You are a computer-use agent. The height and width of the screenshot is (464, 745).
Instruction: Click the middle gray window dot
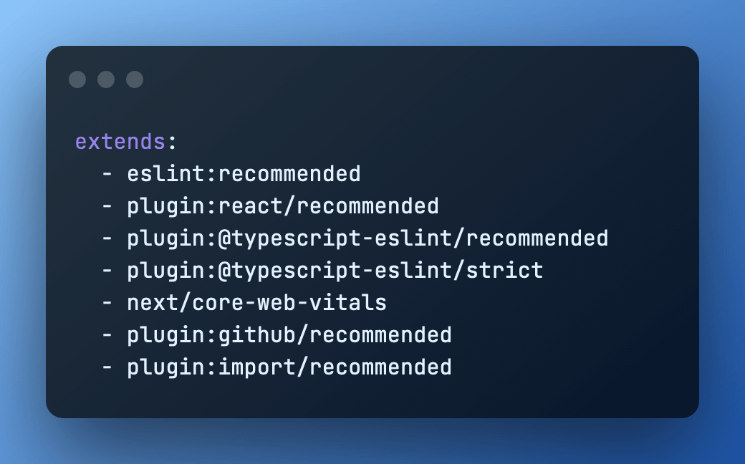click(x=106, y=79)
